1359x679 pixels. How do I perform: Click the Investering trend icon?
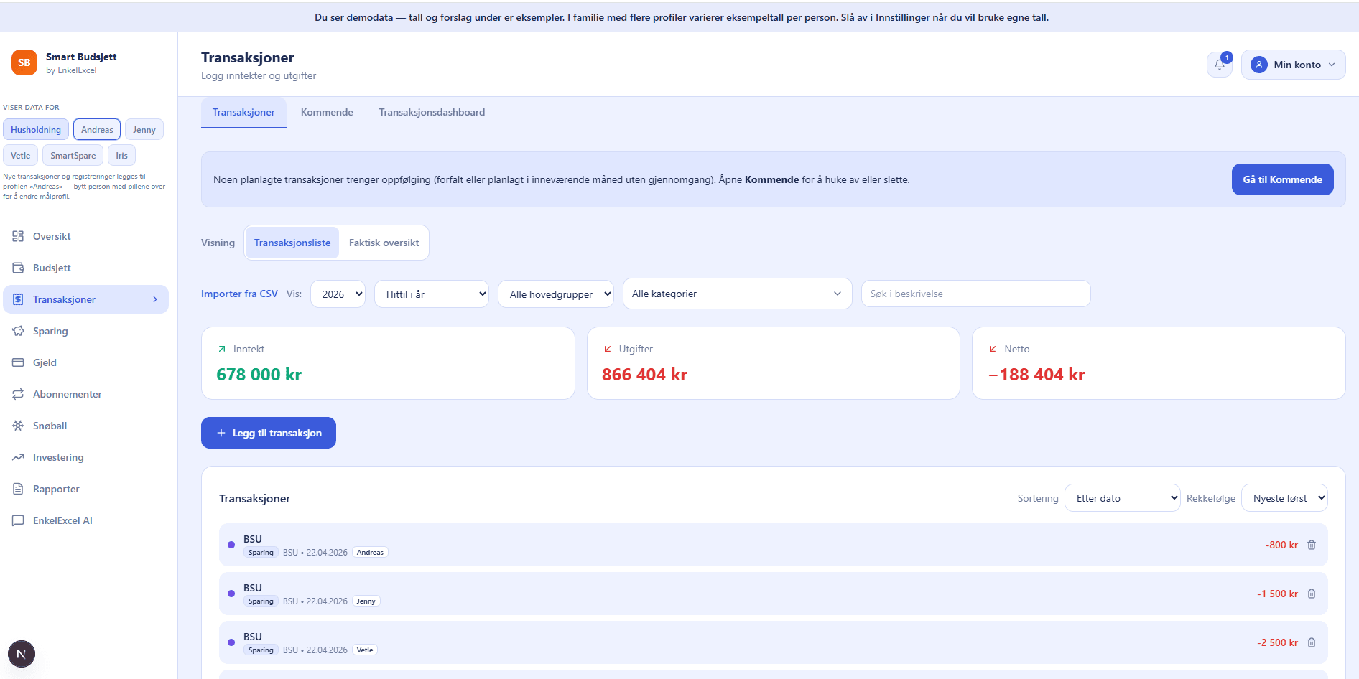point(18,457)
